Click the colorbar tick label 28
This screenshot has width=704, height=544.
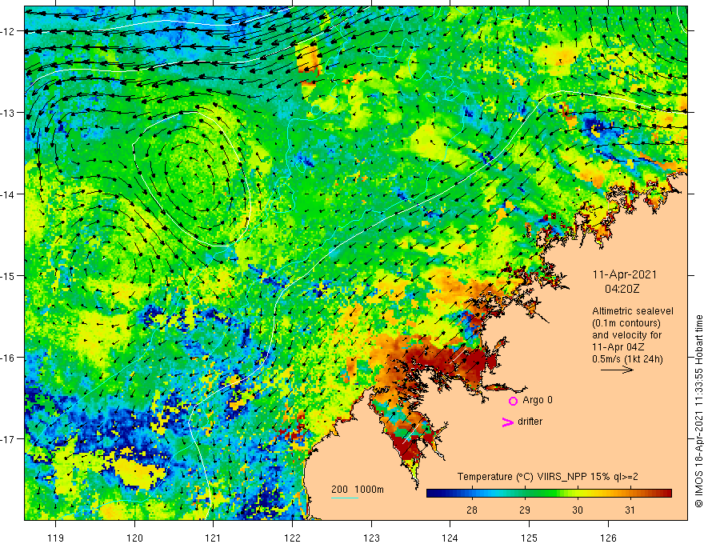click(x=471, y=510)
